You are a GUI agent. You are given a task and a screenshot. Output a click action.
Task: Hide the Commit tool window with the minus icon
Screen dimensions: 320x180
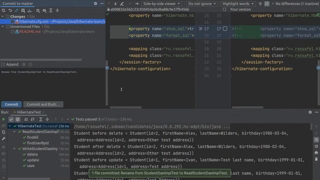pos(102,3)
